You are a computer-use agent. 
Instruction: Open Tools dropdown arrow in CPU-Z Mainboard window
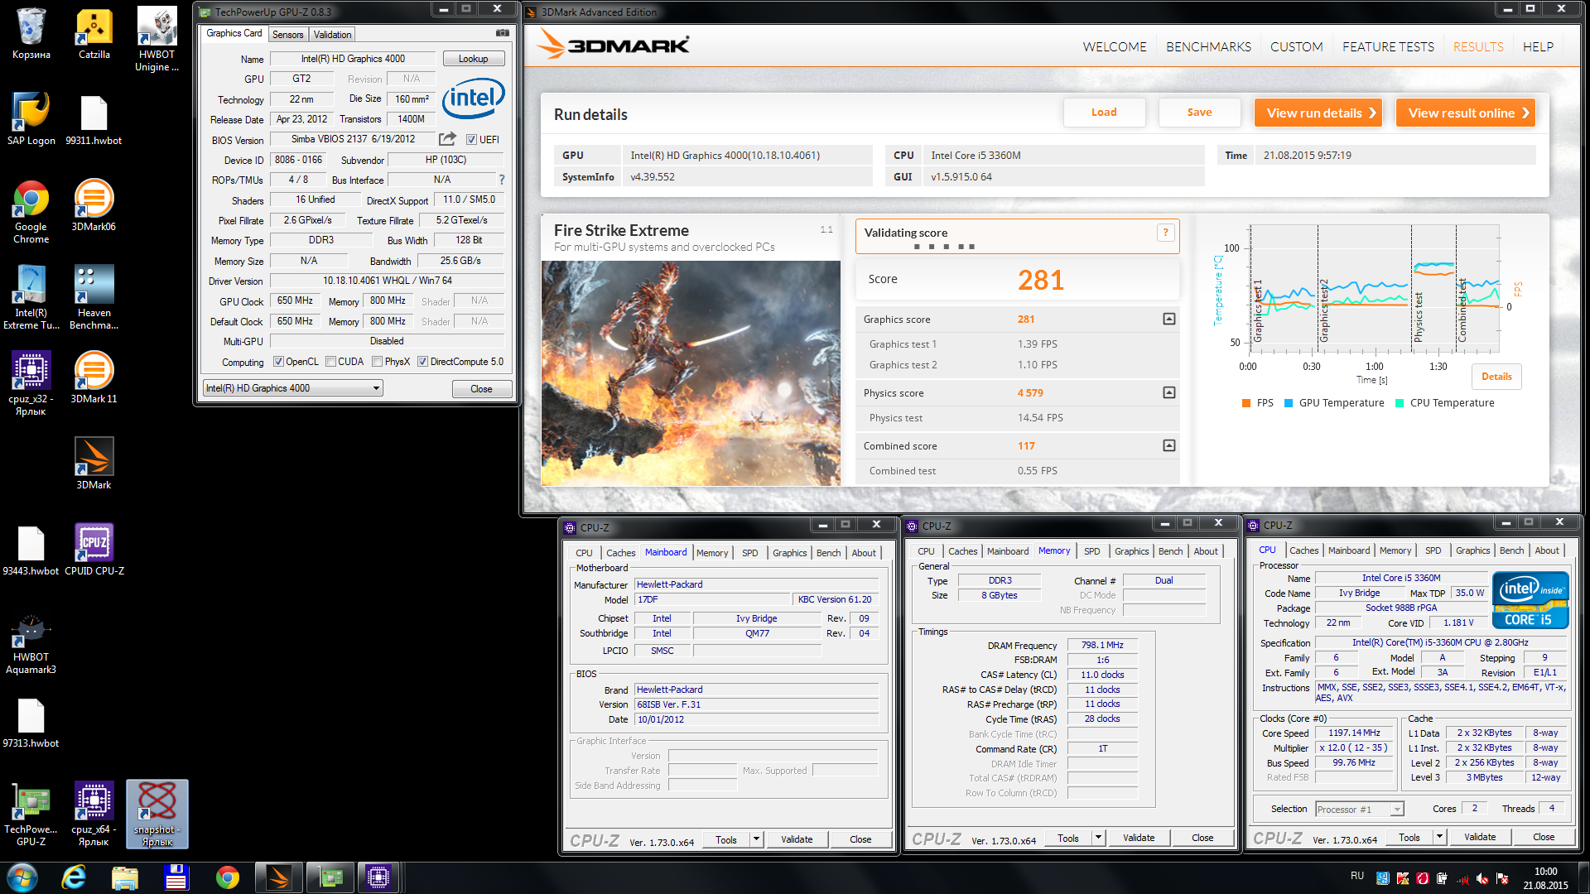(755, 839)
